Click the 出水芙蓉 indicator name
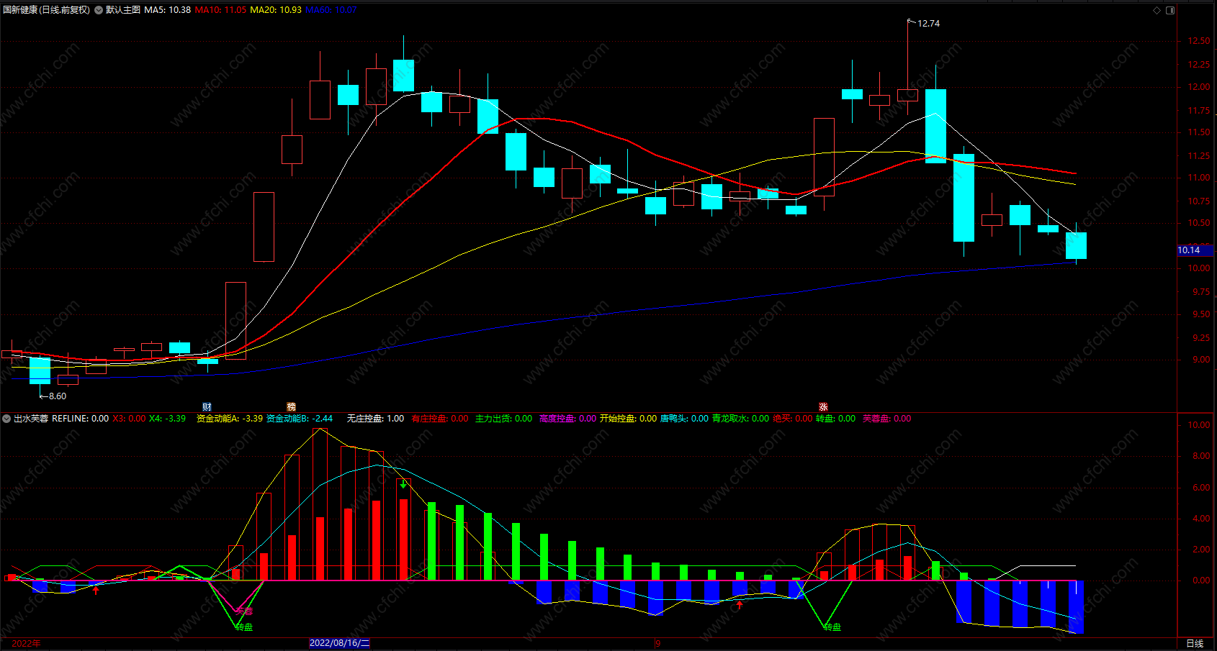This screenshot has width=1217, height=651. pos(31,419)
